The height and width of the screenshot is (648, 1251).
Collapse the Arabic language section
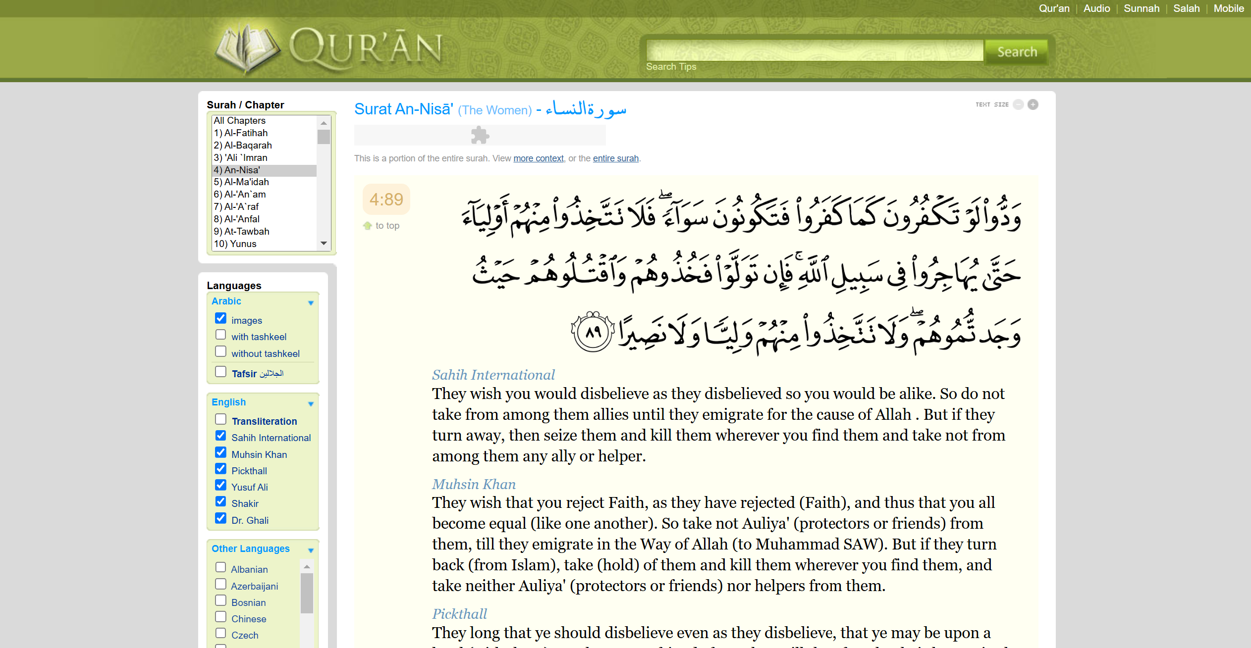[x=311, y=303]
